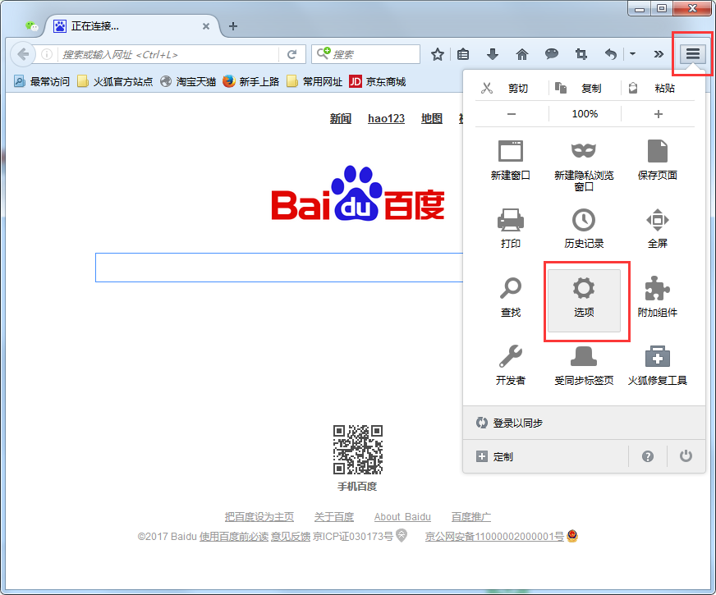This screenshot has height=595, width=716.
Task: Open 京东商城 bookmark
Action: [x=377, y=82]
